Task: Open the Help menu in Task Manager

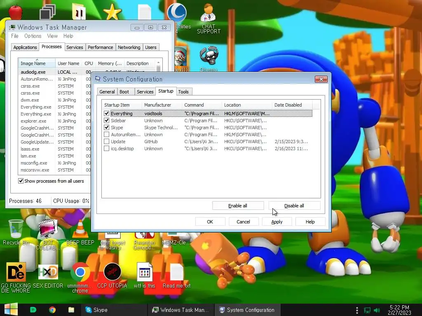Action: (68, 36)
